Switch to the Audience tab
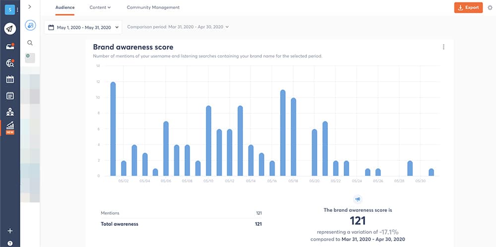This screenshot has height=247, width=496. (65, 7)
